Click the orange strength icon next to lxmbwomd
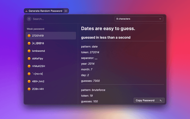The width and height of the screenshot is (190, 119). 29,51
